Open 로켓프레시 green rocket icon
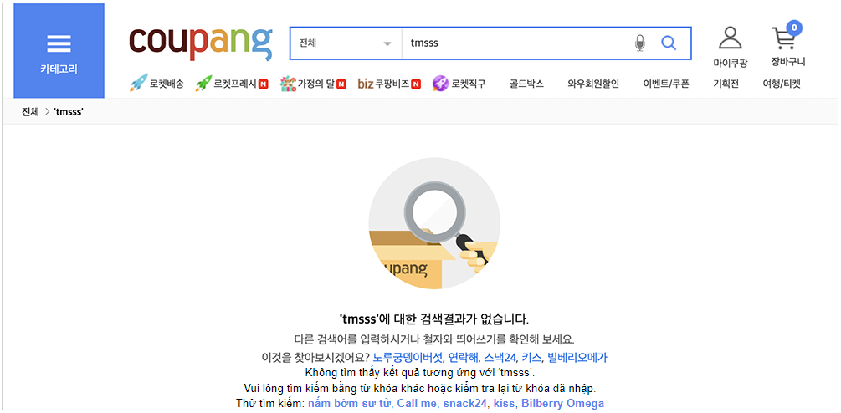841x413 pixels. click(204, 84)
